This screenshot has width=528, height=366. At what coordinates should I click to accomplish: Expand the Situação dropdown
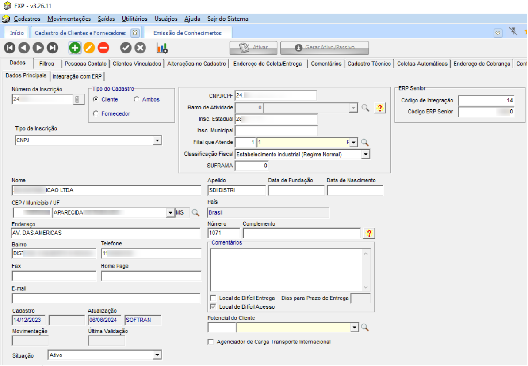tap(157, 355)
